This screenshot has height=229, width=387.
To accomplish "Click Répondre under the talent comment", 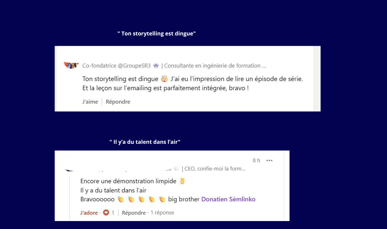I will click(134, 213).
